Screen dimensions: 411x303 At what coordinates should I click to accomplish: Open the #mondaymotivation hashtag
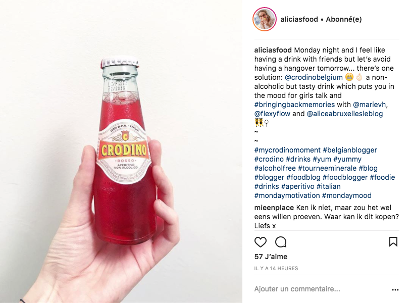pyautogui.click(x=287, y=195)
